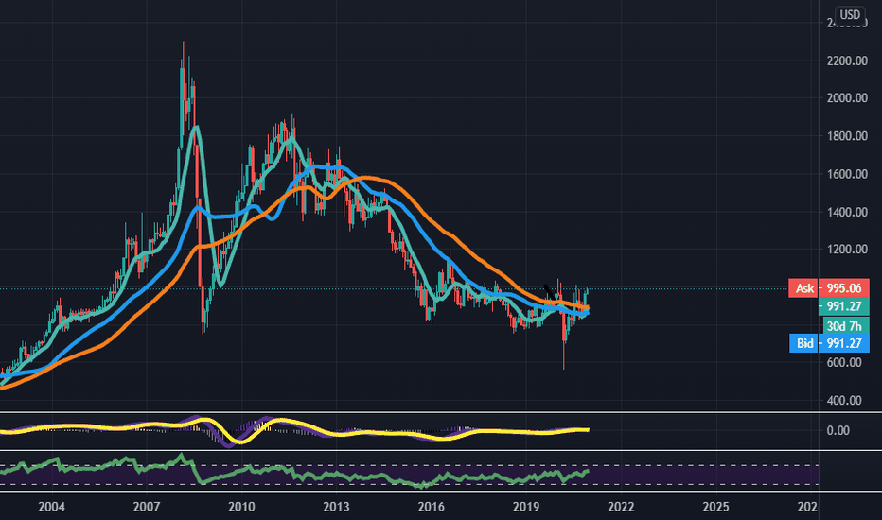Click the 1800.00 price axis label
Image resolution: width=882 pixels, height=520 pixels.
click(x=847, y=136)
